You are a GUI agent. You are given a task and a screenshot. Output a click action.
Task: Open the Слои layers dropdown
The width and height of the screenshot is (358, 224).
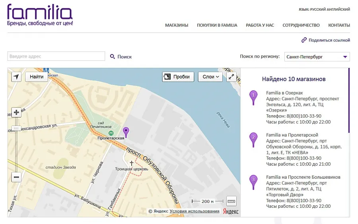[210, 77]
